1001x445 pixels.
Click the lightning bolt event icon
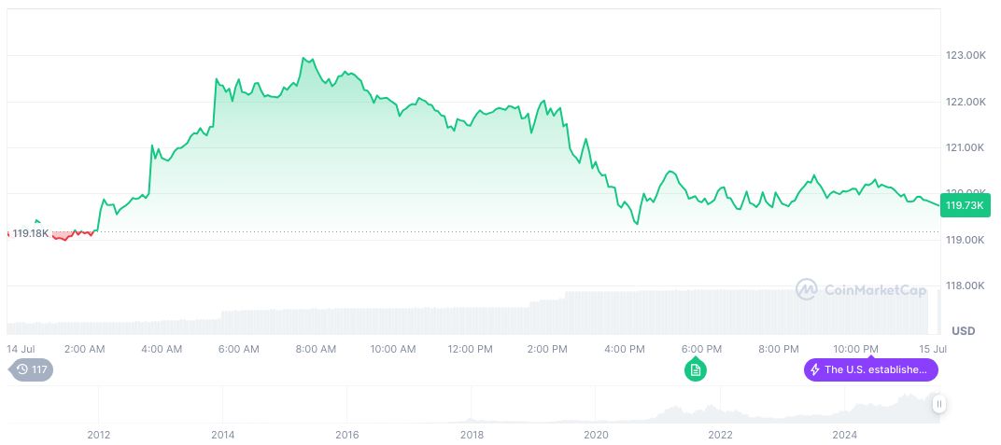tap(815, 369)
